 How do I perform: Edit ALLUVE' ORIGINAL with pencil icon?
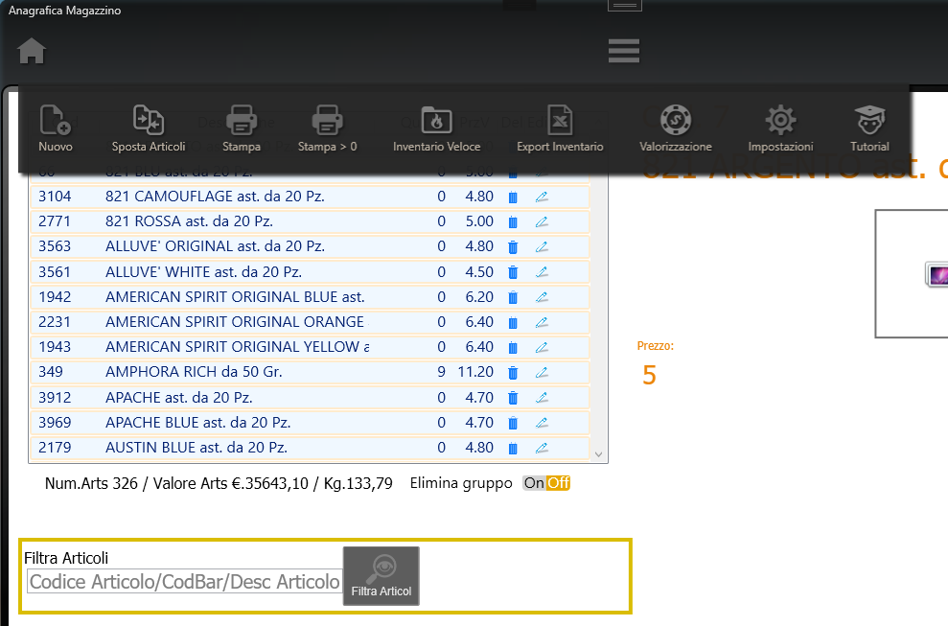click(x=542, y=246)
